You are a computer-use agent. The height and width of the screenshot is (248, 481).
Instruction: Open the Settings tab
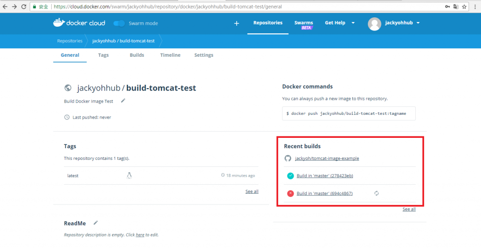click(x=204, y=55)
